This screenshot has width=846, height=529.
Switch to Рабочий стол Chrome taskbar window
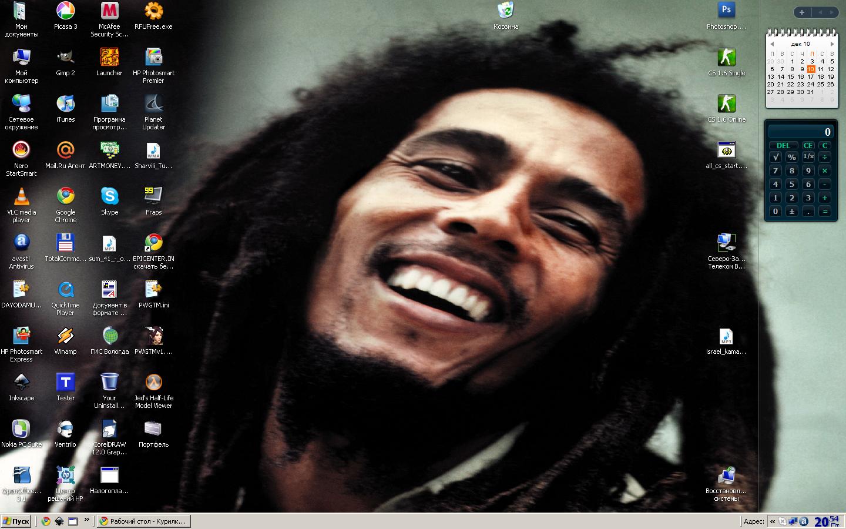[x=143, y=521]
